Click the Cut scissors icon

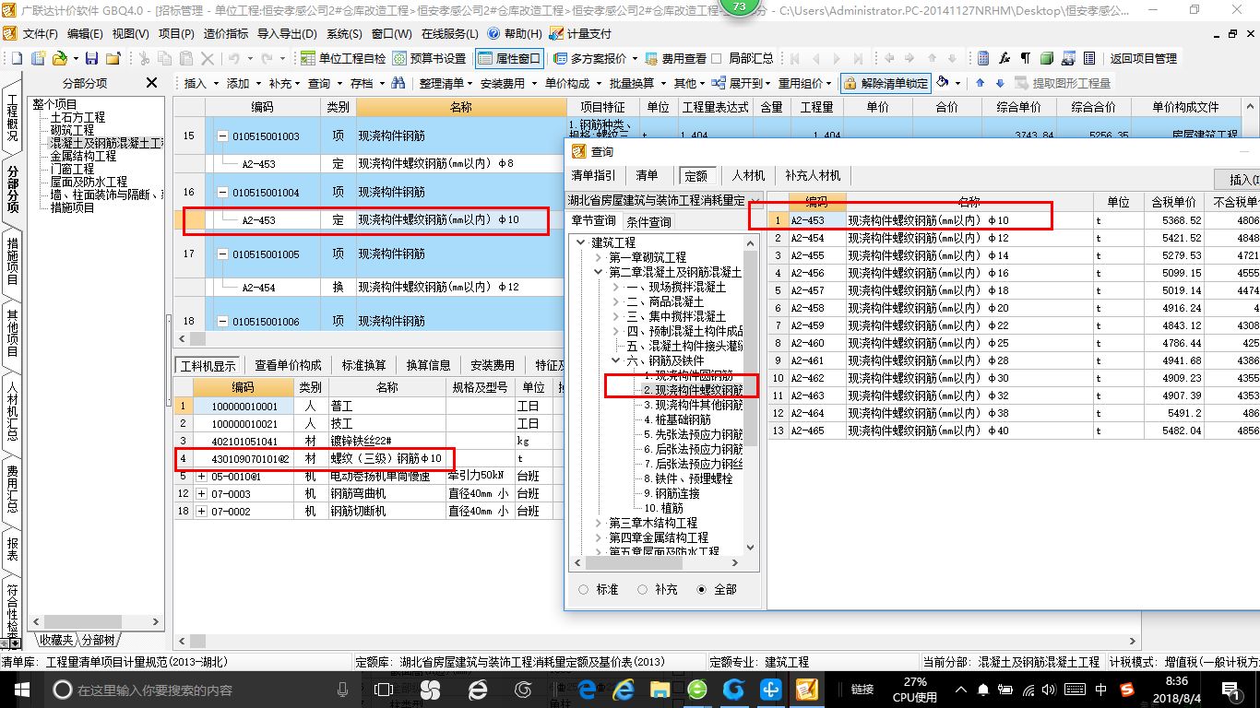click(x=144, y=58)
